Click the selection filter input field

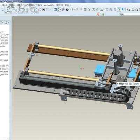[x=130, y=14]
